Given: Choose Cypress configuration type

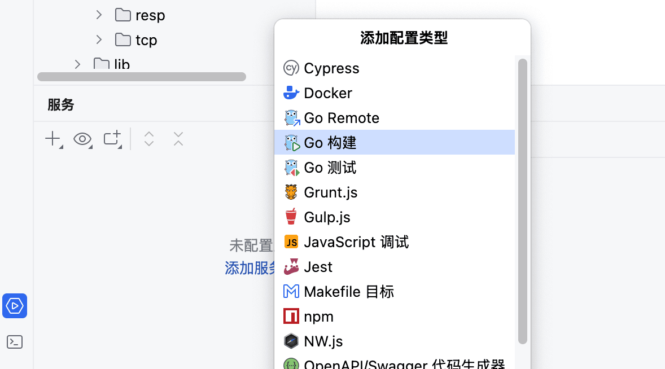Looking at the screenshot, I should 331,68.
